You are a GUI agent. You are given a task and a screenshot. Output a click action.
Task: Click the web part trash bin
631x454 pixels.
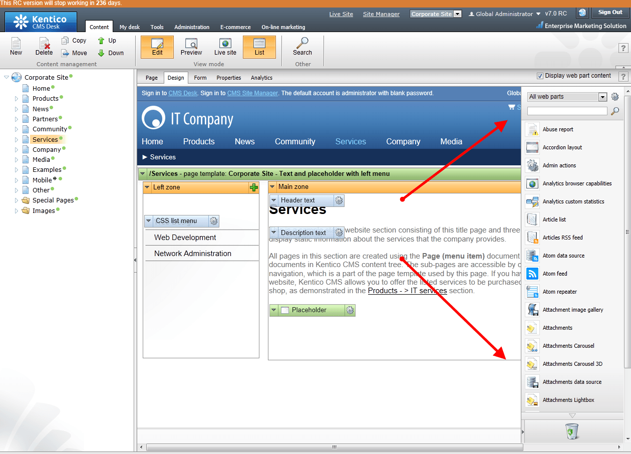point(572,431)
